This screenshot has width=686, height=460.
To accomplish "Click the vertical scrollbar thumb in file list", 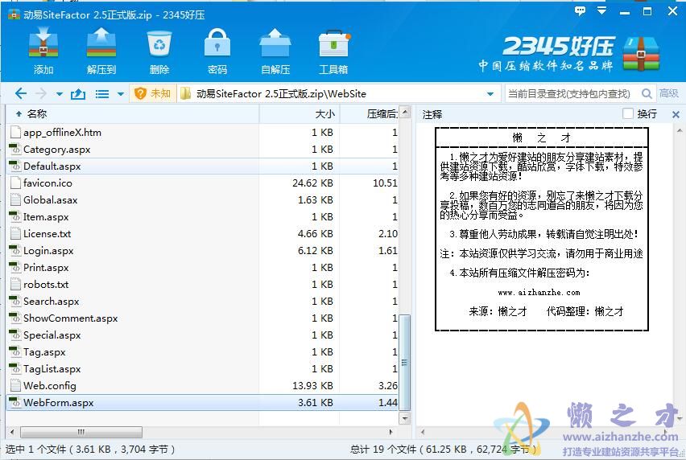I will [x=405, y=363].
